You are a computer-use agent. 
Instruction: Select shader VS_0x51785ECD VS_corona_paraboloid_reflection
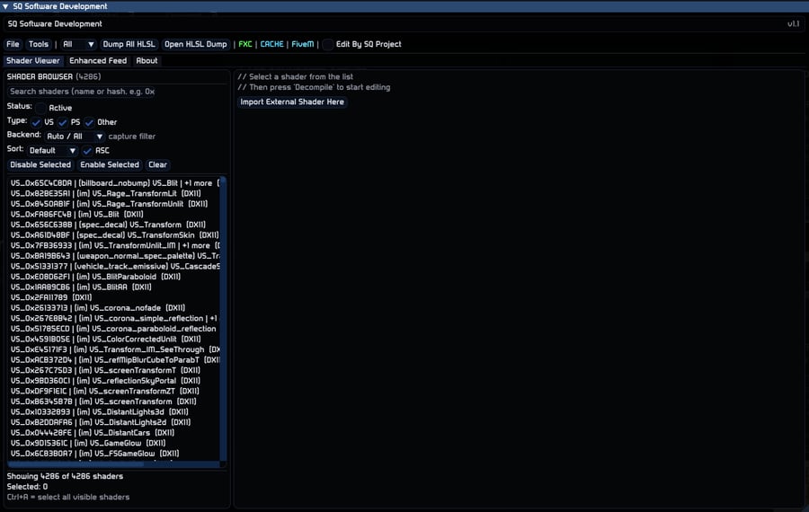click(114, 329)
